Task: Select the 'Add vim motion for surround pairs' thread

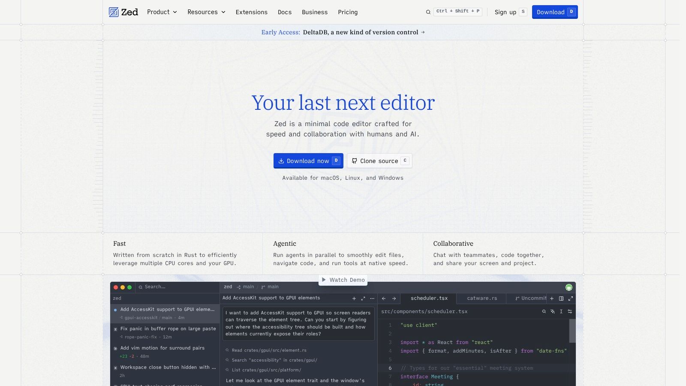Action: [165, 352]
